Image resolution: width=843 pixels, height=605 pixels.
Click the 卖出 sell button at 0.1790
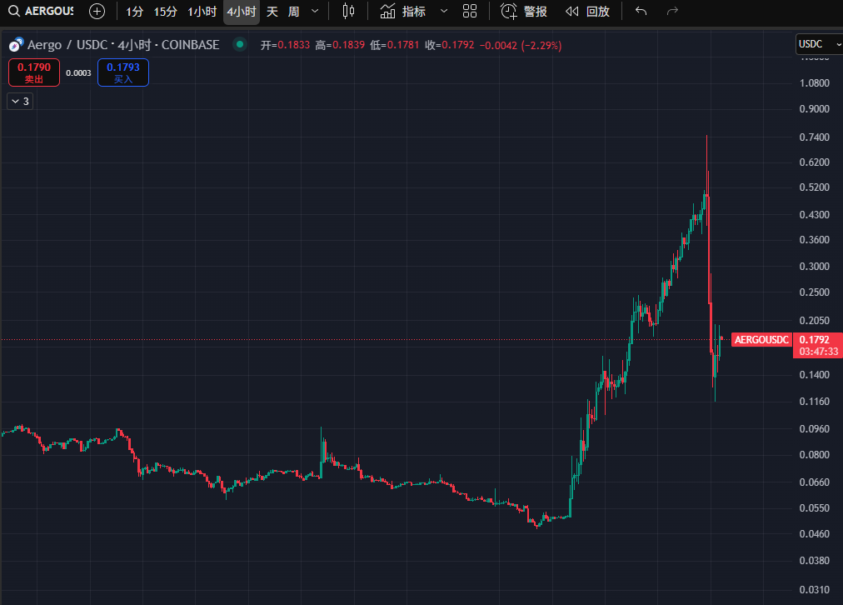tap(34, 73)
